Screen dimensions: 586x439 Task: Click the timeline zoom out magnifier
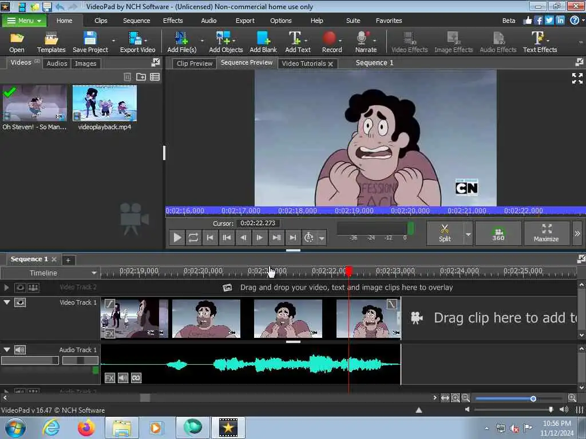click(x=465, y=398)
